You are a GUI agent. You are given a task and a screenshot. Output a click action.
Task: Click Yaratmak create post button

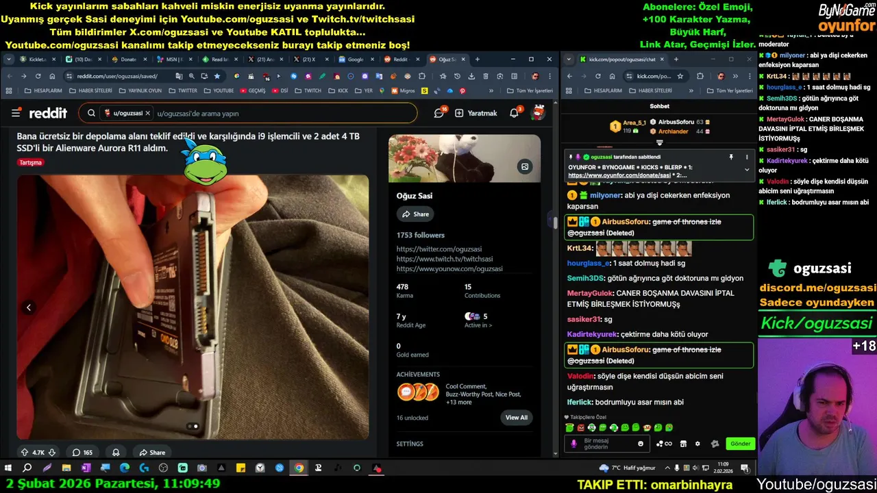tap(476, 113)
